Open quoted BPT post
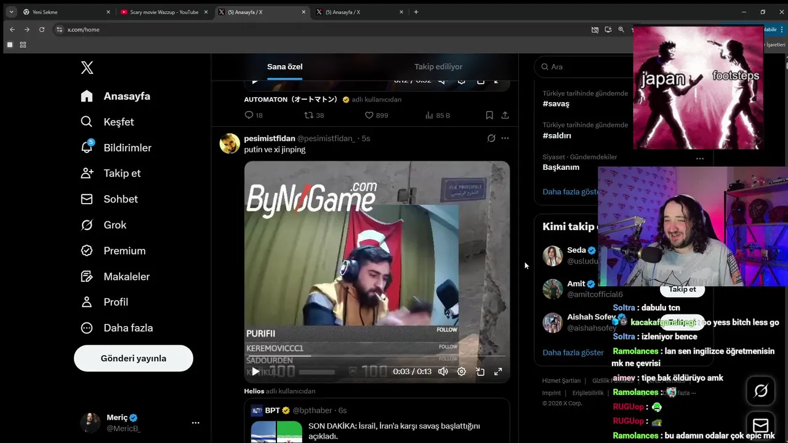Screen dimensions: 788x443 click(x=377, y=421)
